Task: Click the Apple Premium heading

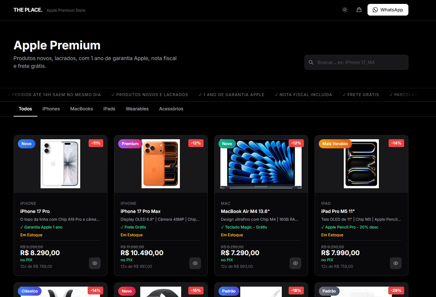Action: (x=57, y=45)
